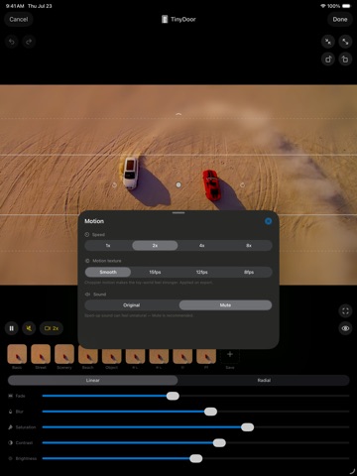Image resolution: width=357 pixels, height=476 pixels.
Task: Click the Contrast half-circle icon
Action: pos(10,442)
